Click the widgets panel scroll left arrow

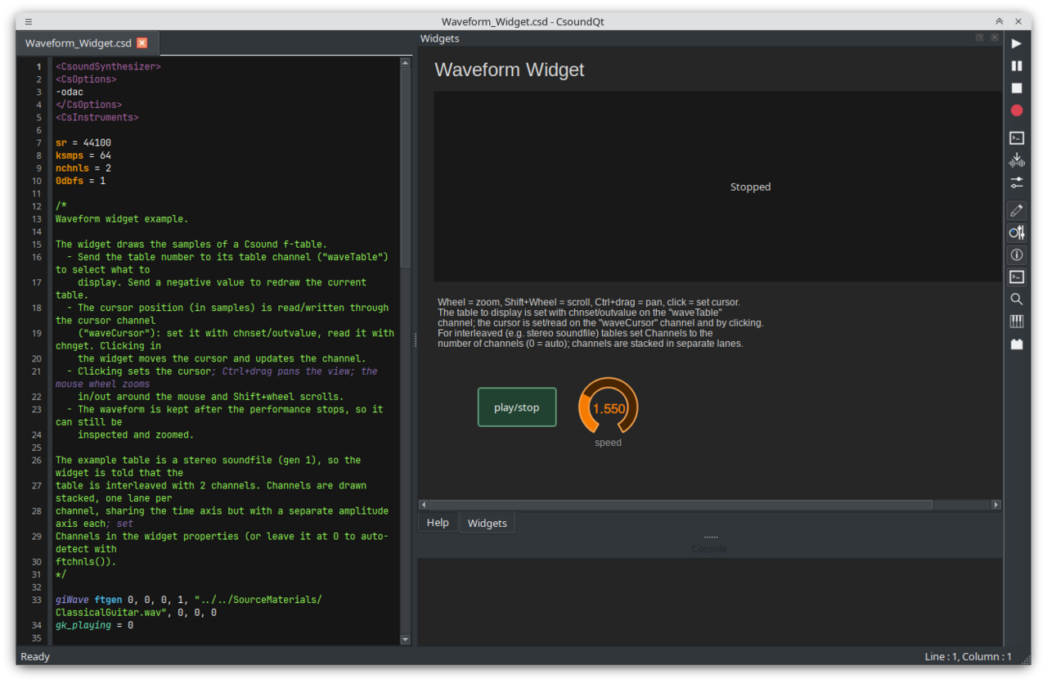423,505
